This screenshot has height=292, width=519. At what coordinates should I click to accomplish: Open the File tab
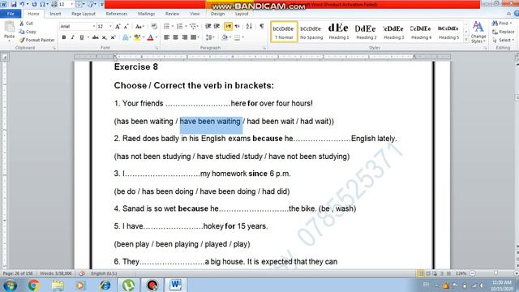(11, 14)
